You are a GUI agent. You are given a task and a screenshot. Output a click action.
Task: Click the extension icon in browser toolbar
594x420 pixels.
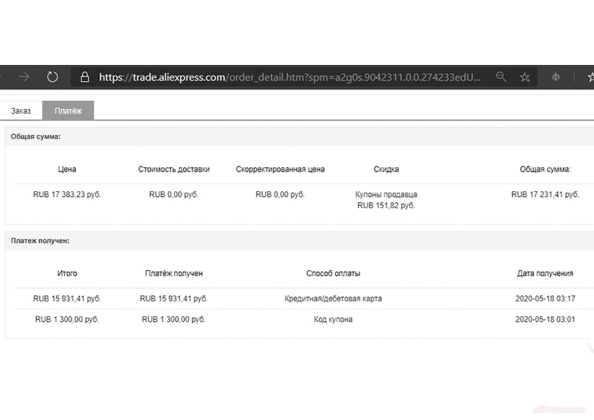tap(556, 77)
